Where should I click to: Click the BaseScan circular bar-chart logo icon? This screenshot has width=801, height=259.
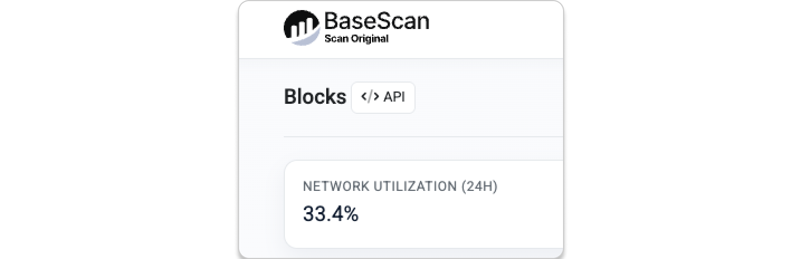tap(302, 28)
